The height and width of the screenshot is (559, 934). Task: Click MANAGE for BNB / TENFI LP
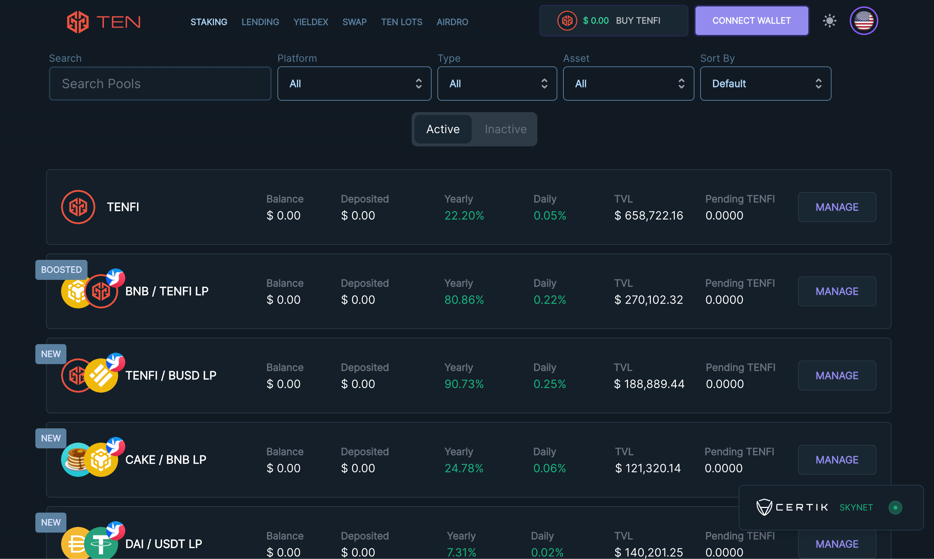(837, 291)
